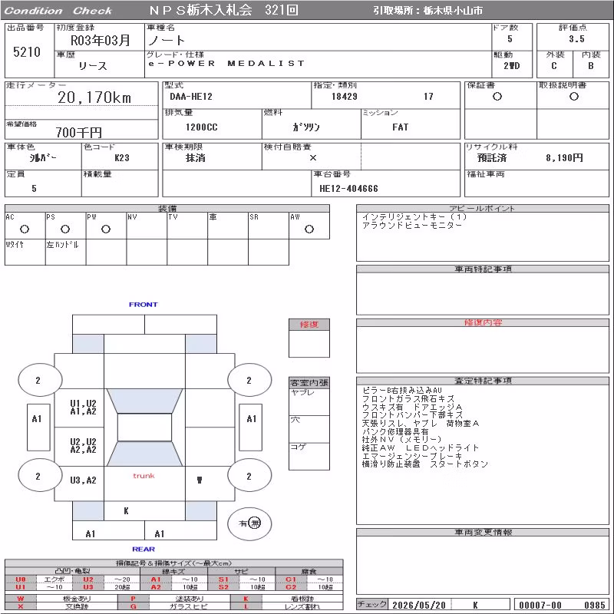Click the red W legend code
The image size is (614, 614).
pos(21,599)
